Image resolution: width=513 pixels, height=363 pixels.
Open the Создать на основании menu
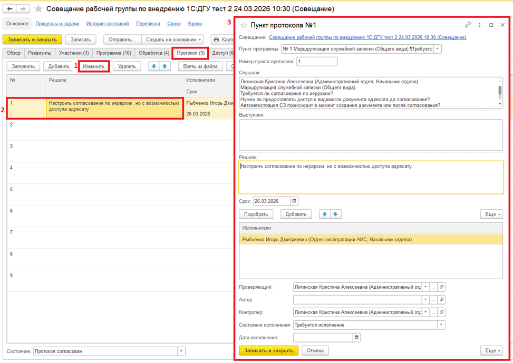coord(173,40)
